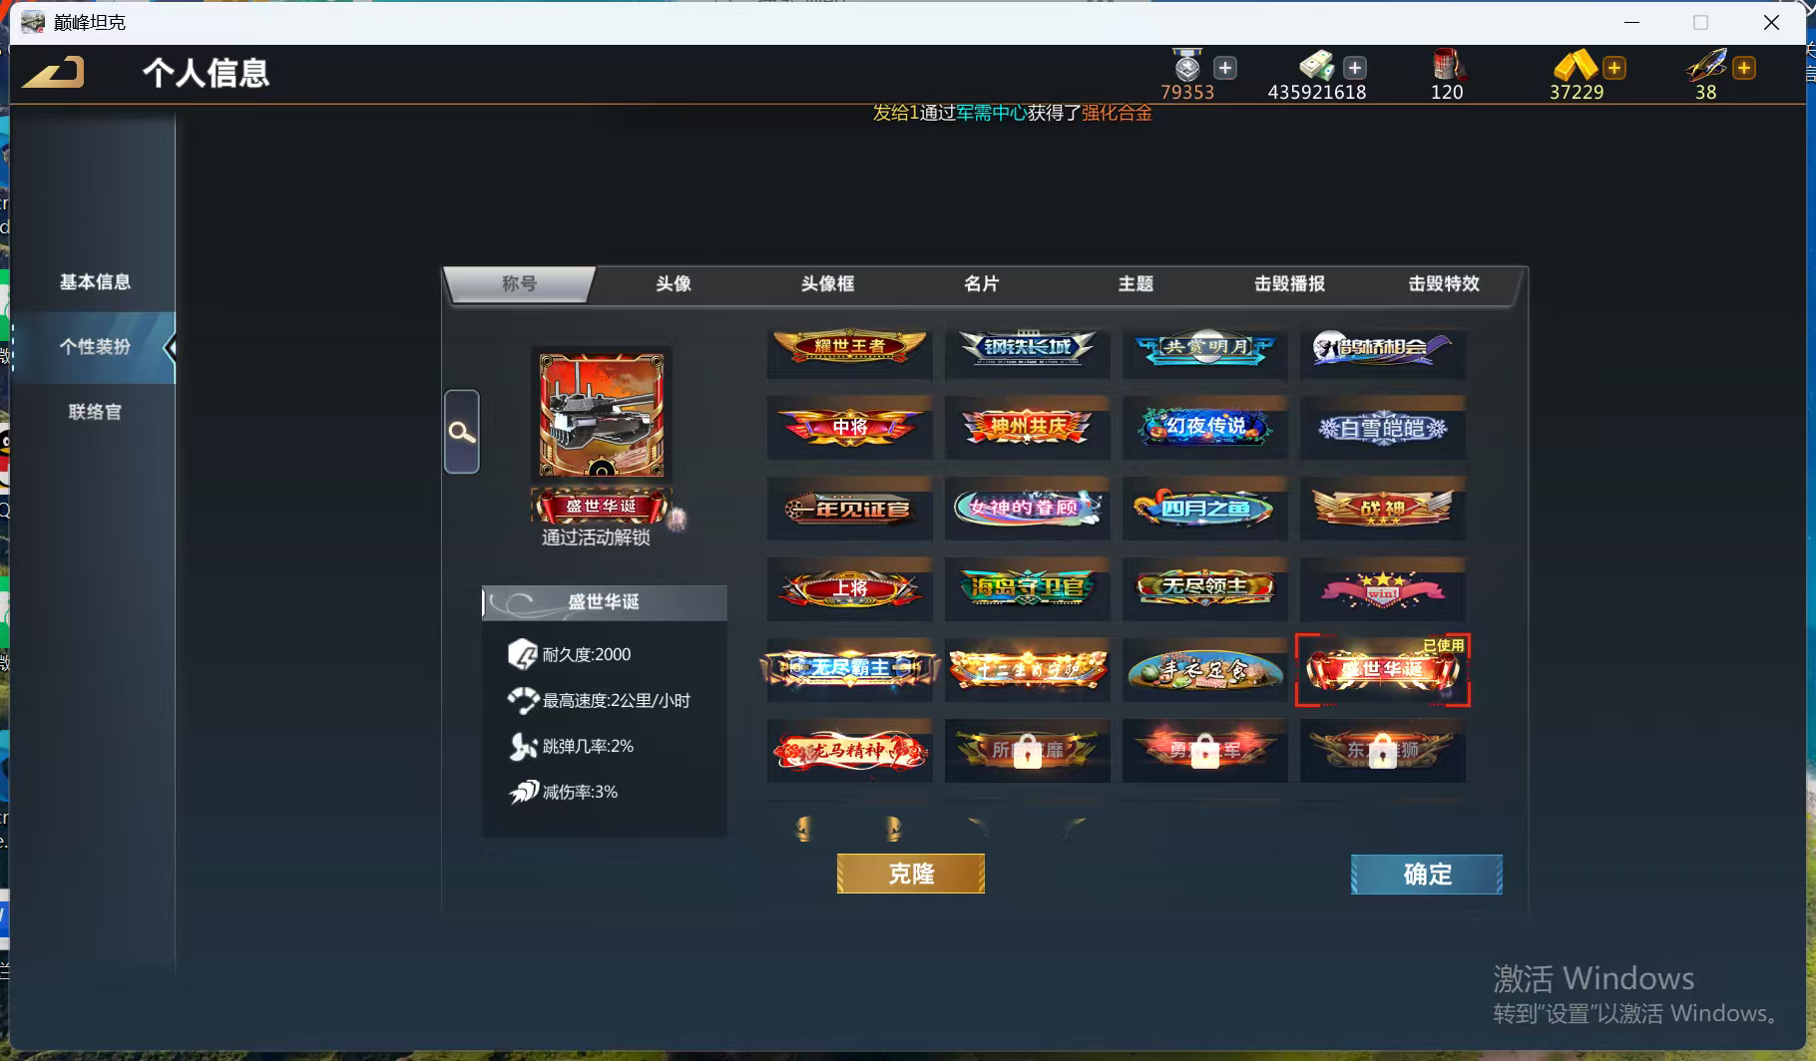Viewport: 1816px width, 1061px height.
Task: Click the back arrow icon
Action: click(x=54, y=73)
